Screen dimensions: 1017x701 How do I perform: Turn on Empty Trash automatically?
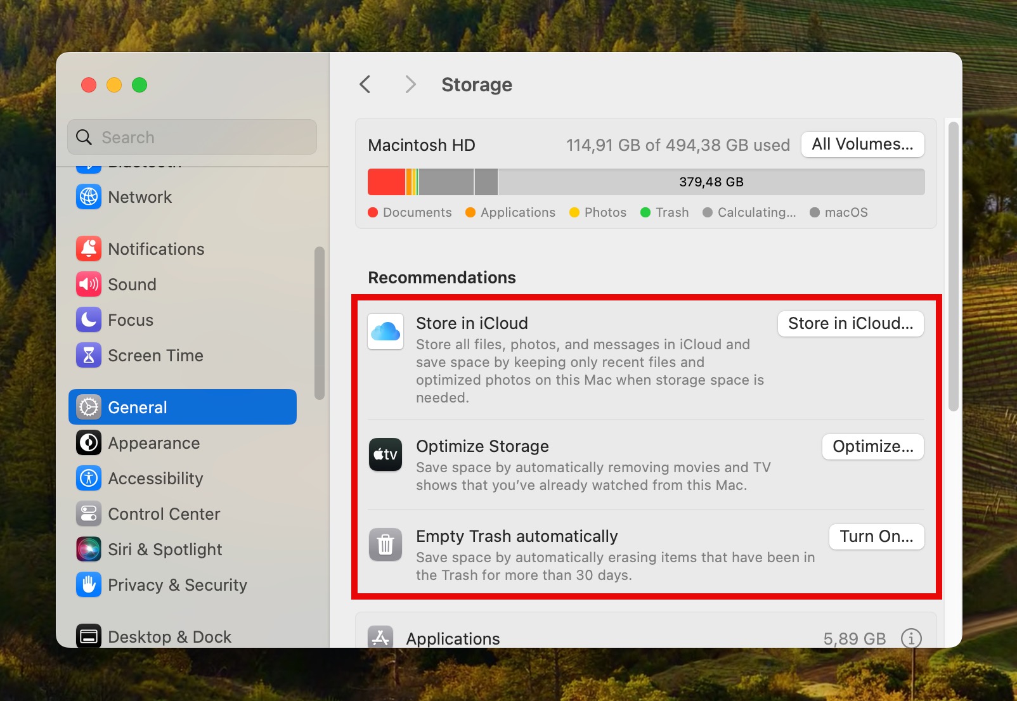click(876, 536)
